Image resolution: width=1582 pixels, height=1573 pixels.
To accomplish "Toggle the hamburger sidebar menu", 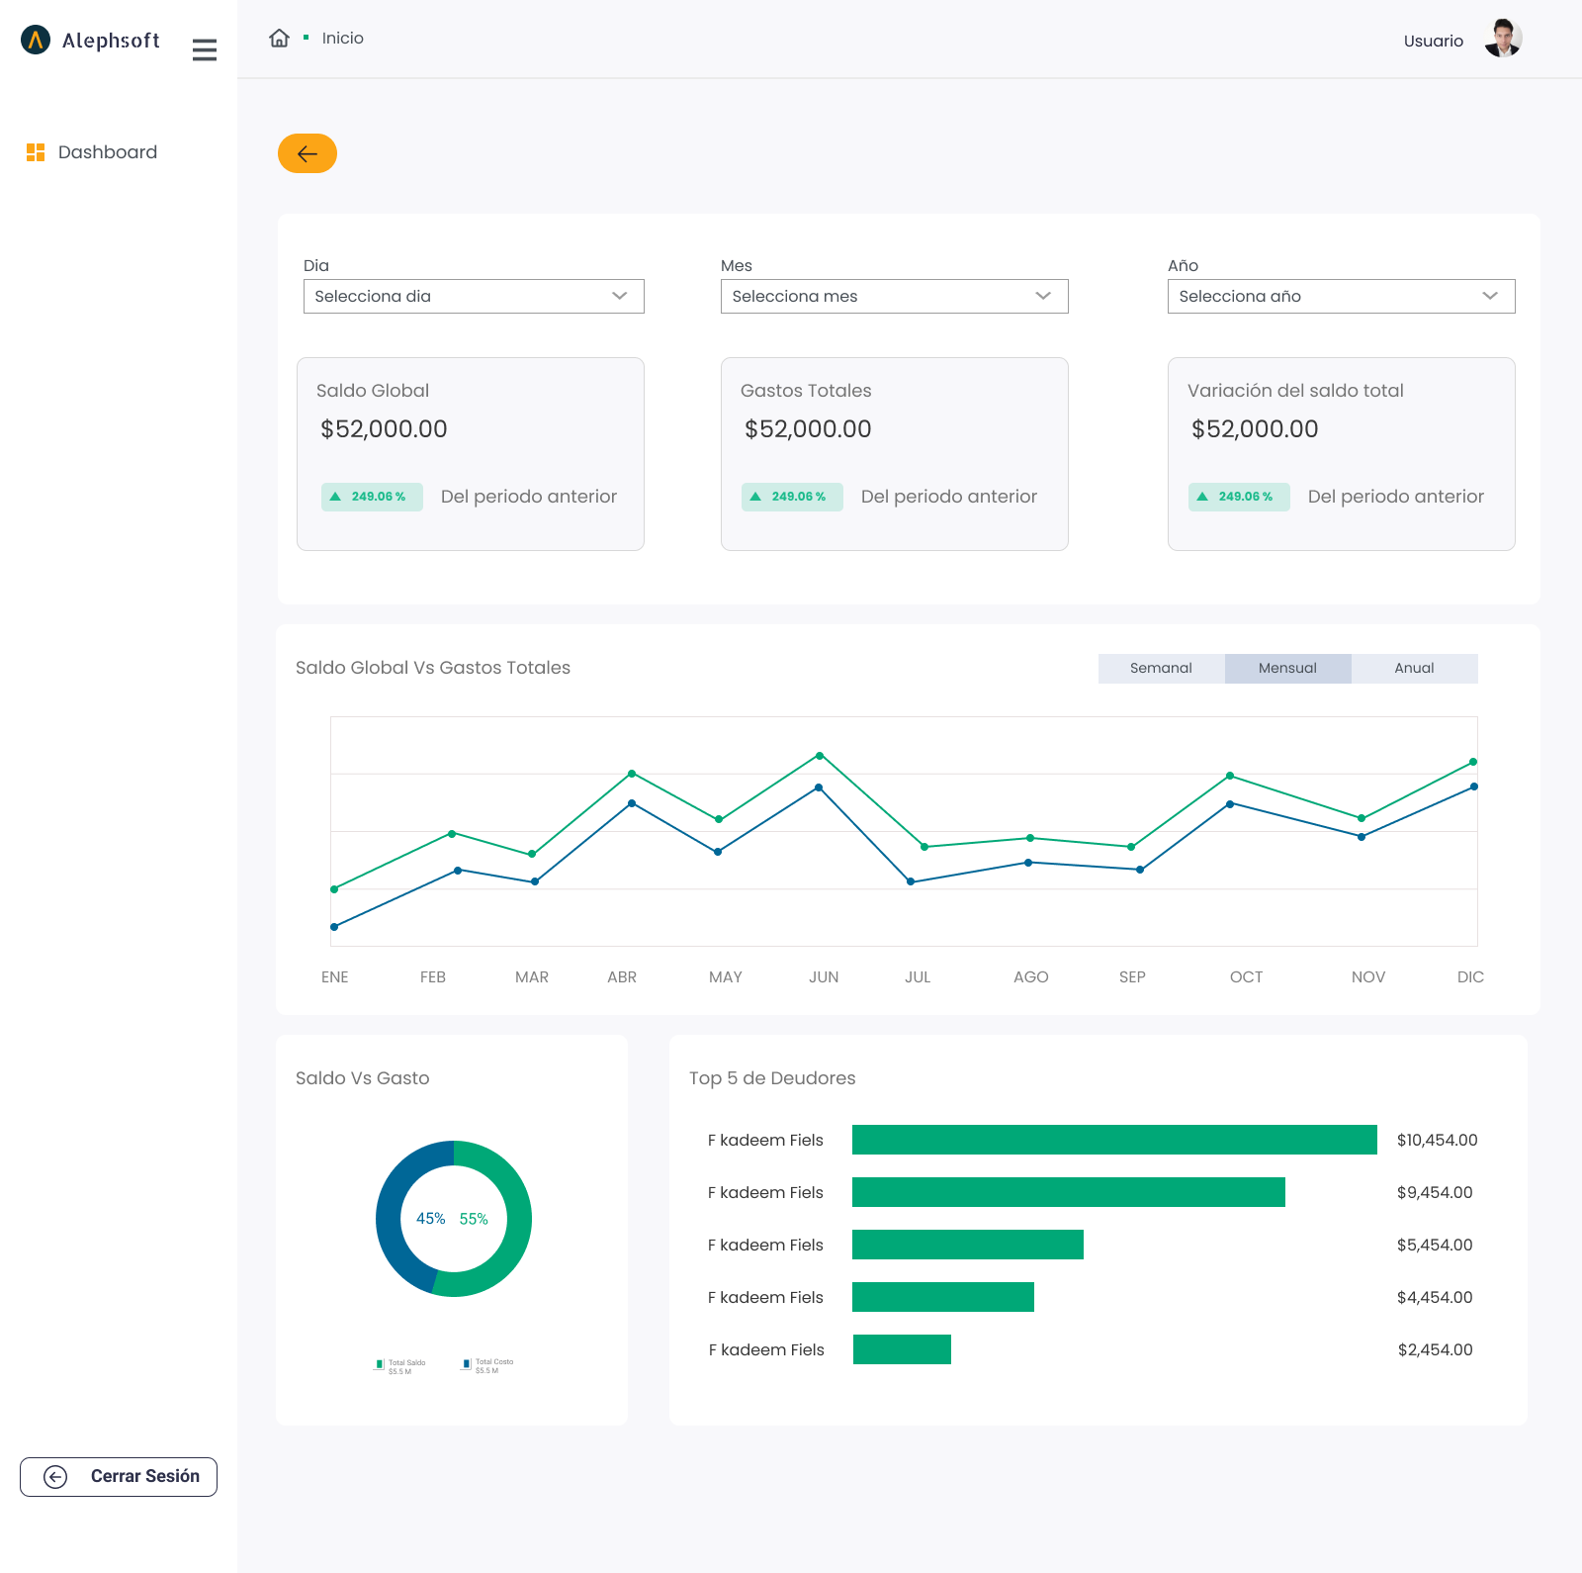I will click(205, 49).
